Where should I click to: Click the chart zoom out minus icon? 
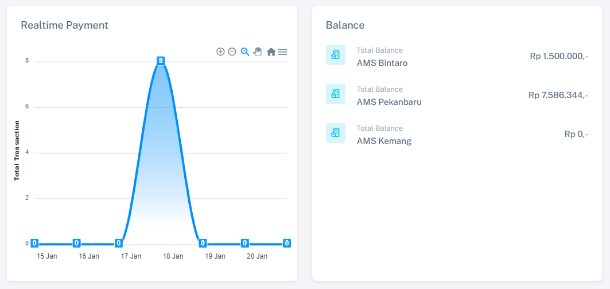[x=232, y=52]
